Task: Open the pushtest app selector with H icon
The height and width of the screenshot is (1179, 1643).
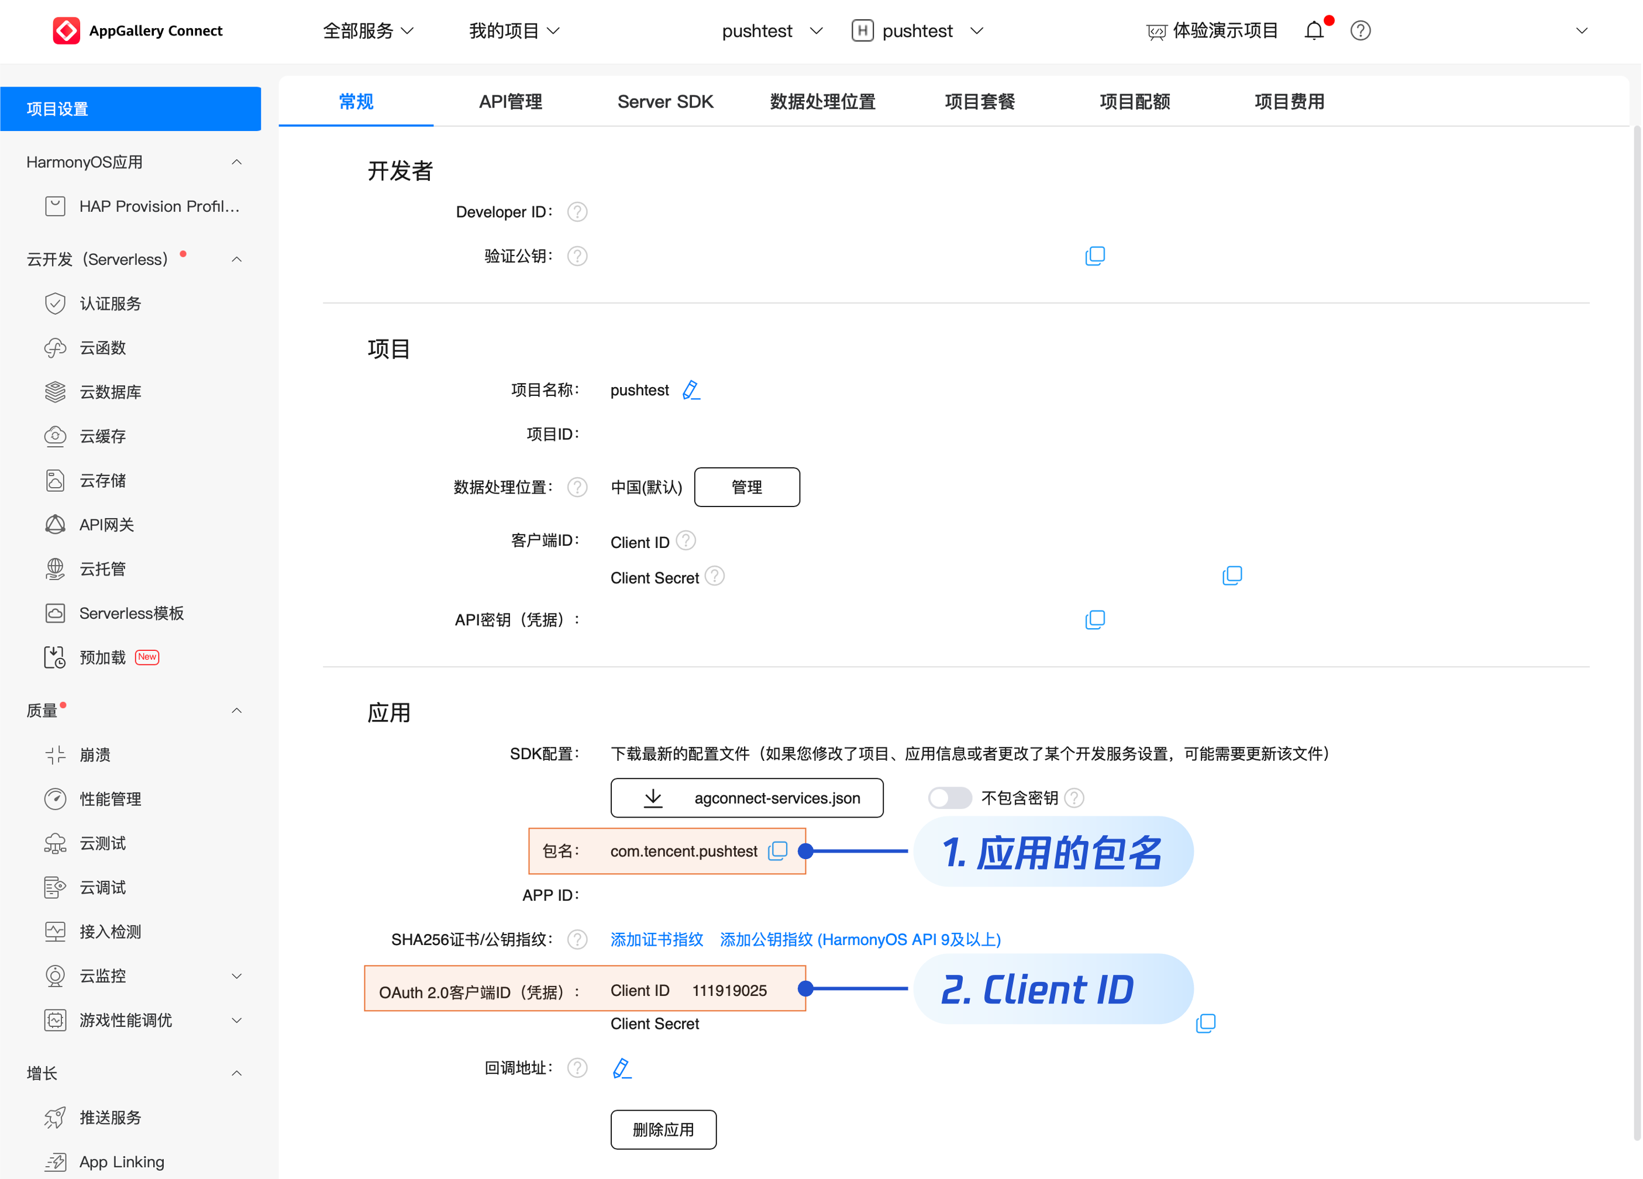Action: [918, 30]
